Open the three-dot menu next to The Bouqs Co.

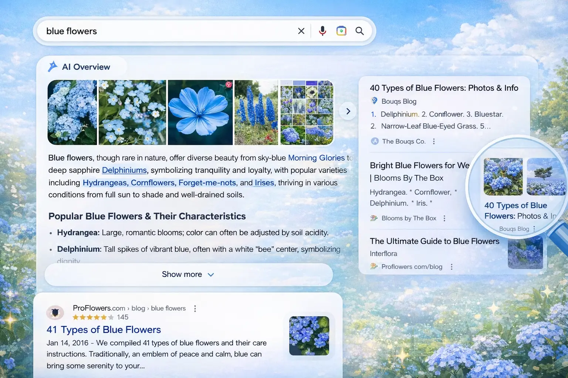click(x=433, y=141)
